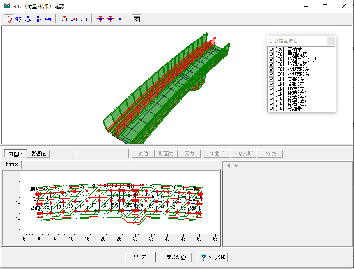
Task: Close the 3D描画項目 panel
Action: point(331,41)
